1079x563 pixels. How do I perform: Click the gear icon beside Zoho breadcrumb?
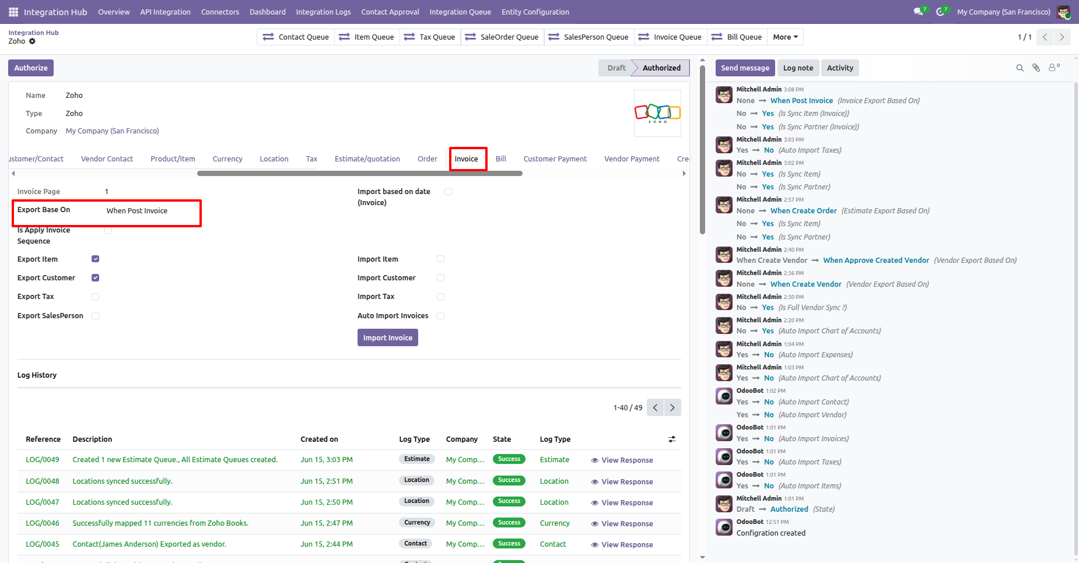click(x=32, y=41)
